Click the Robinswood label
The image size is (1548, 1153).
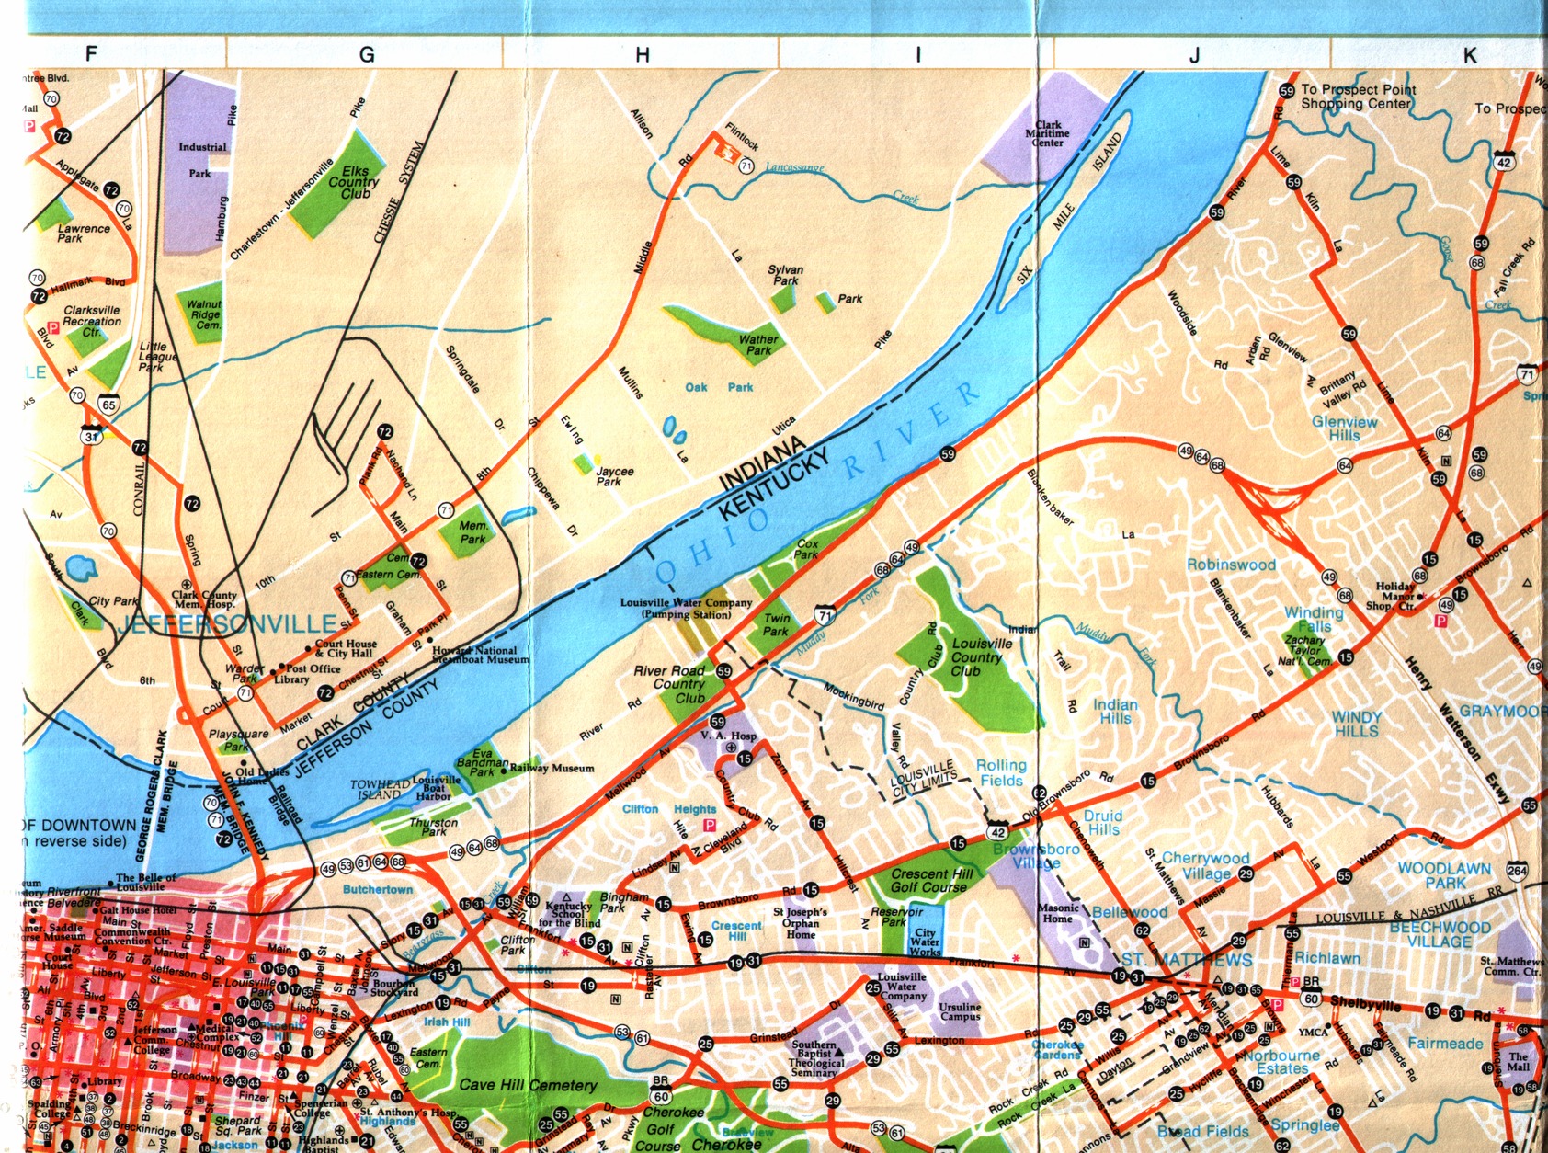[1231, 565]
